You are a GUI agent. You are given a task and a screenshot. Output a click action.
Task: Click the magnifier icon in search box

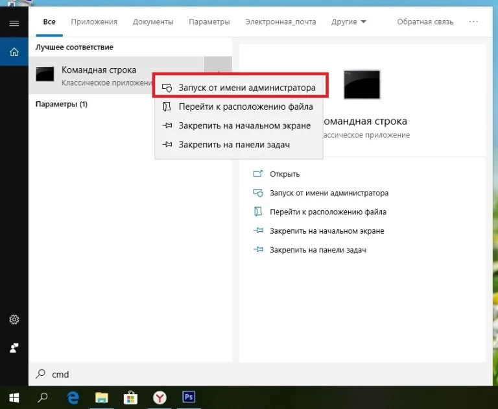[41, 374]
